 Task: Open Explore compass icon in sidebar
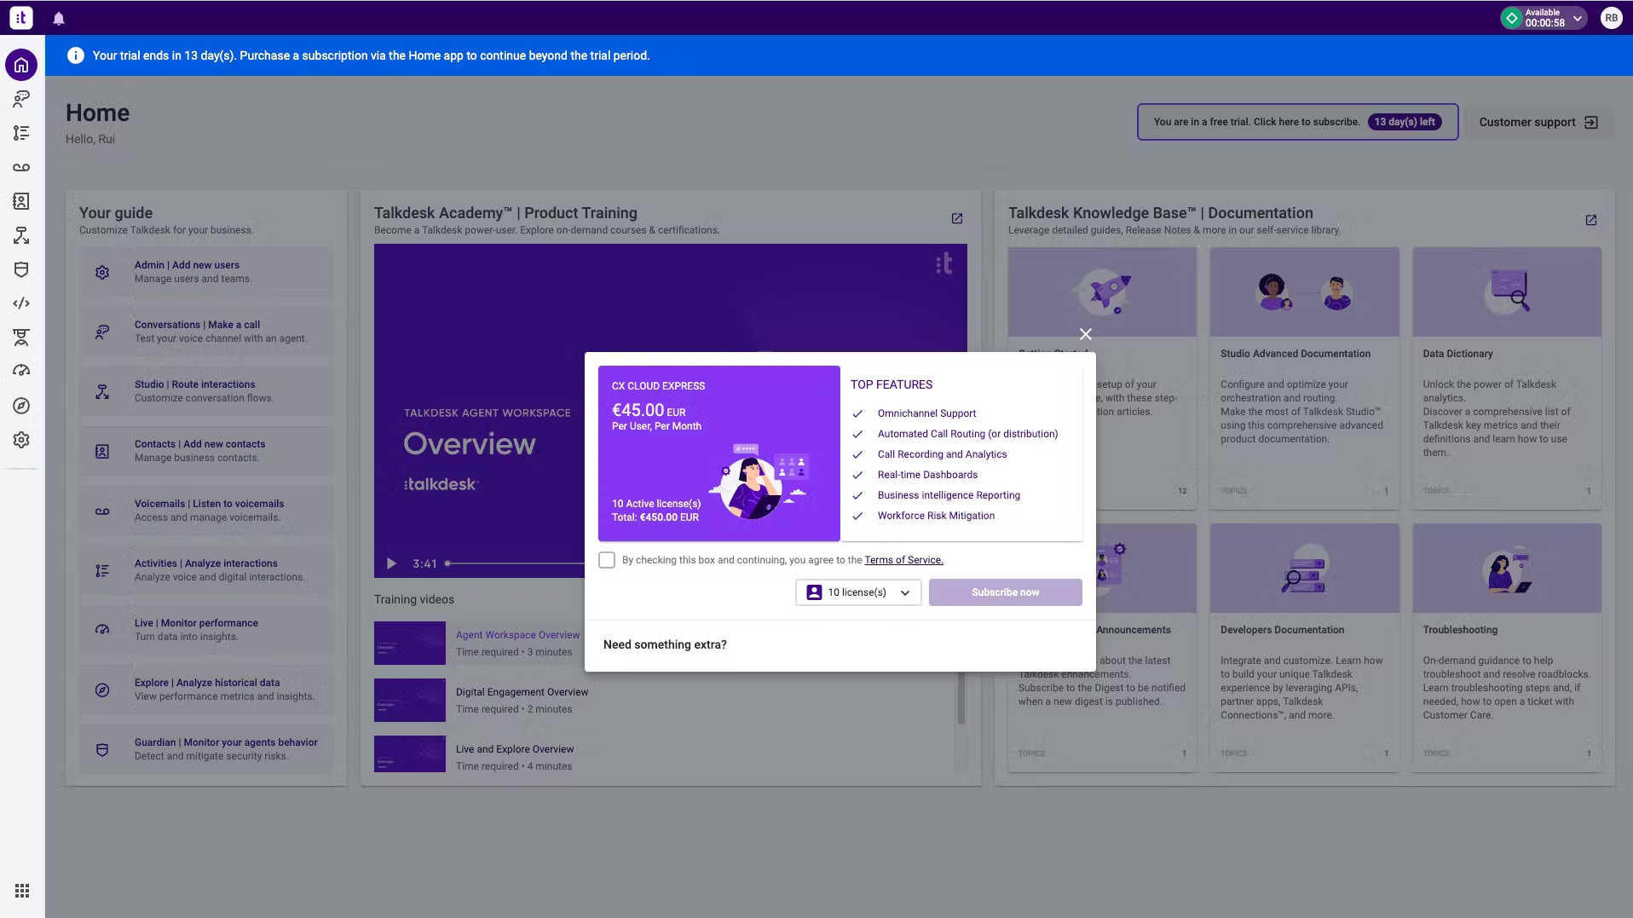tap(21, 406)
